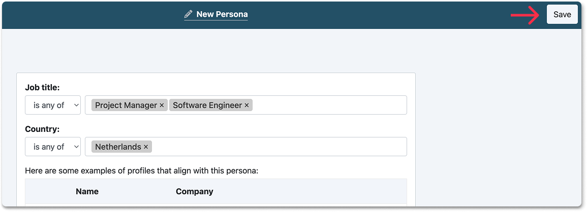The width and height of the screenshot is (587, 212).
Task: Select the Netherlands tag label
Action: [x=118, y=147]
